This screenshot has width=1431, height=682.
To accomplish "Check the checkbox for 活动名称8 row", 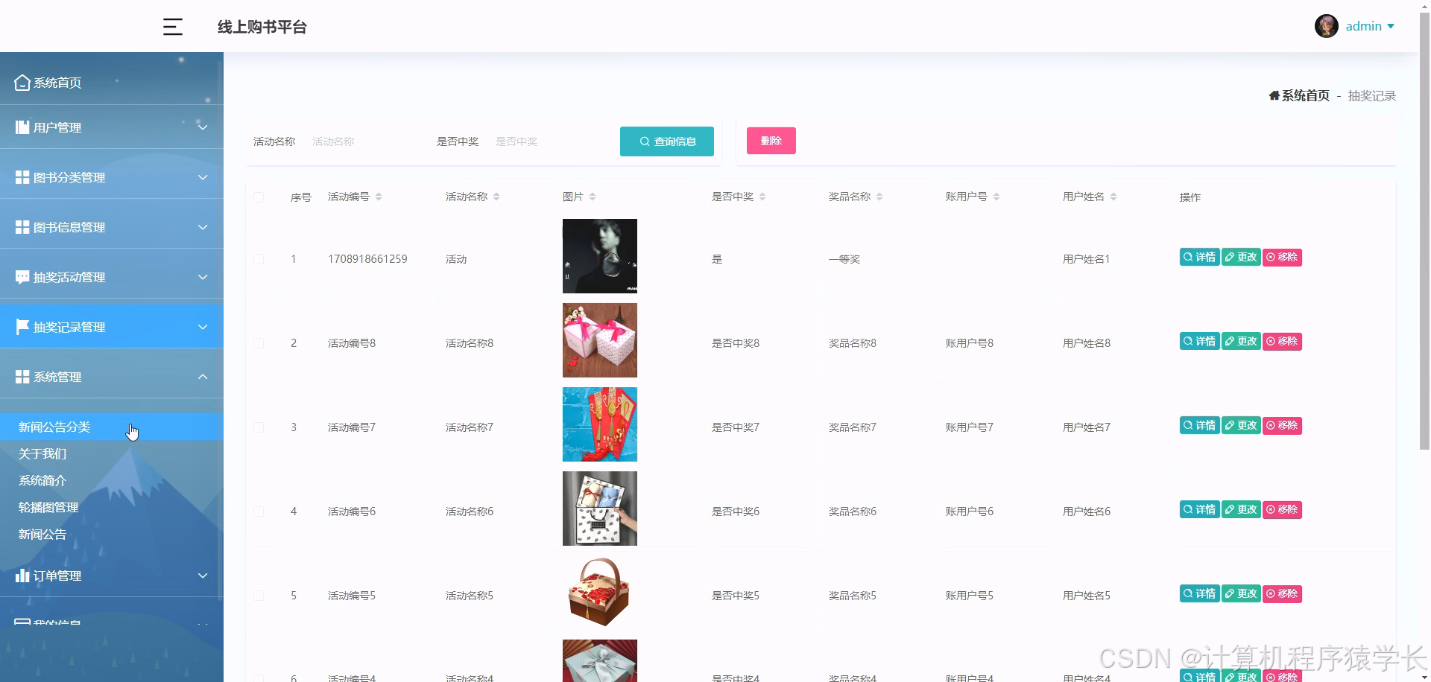I will (259, 343).
